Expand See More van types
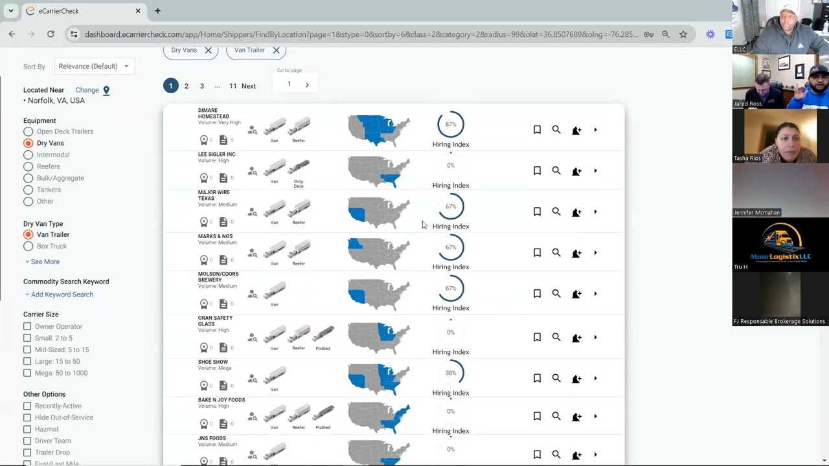Screen dimensions: 829x466 pyautogui.click(x=42, y=261)
